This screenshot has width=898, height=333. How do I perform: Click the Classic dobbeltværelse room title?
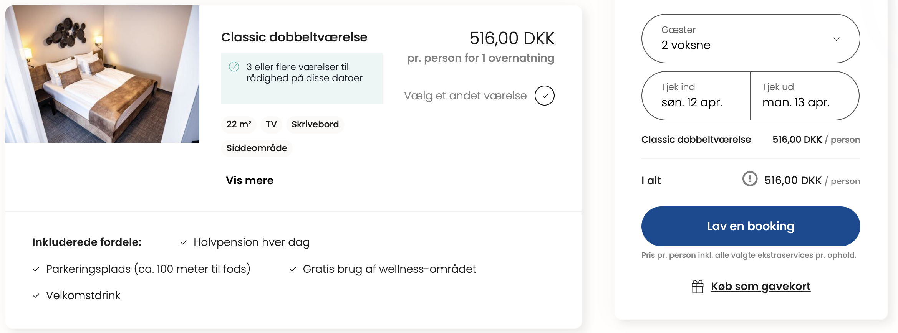pyautogui.click(x=294, y=37)
